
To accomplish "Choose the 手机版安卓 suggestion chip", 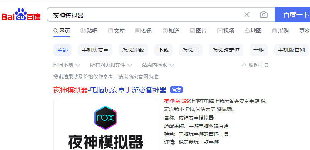I will coord(95,50).
